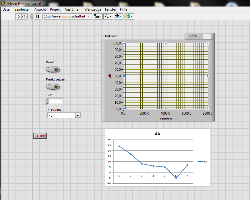The image size is (250, 200).
Task: Open the Reorder toolbar menu
Action: pyautogui.click(x=129, y=16)
